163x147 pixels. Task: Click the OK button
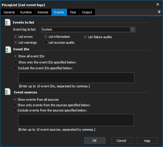tap(95, 141)
